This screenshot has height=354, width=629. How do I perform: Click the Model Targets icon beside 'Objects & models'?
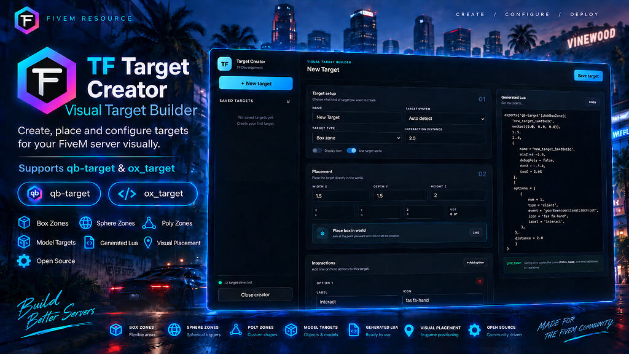tap(291, 330)
